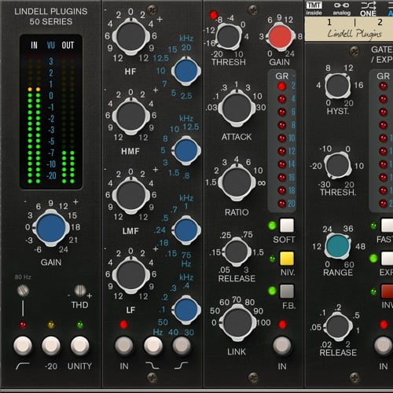Viewport: 393px width, 393px height.
Task: Click the compressor LINK knob
Action: click(237, 322)
